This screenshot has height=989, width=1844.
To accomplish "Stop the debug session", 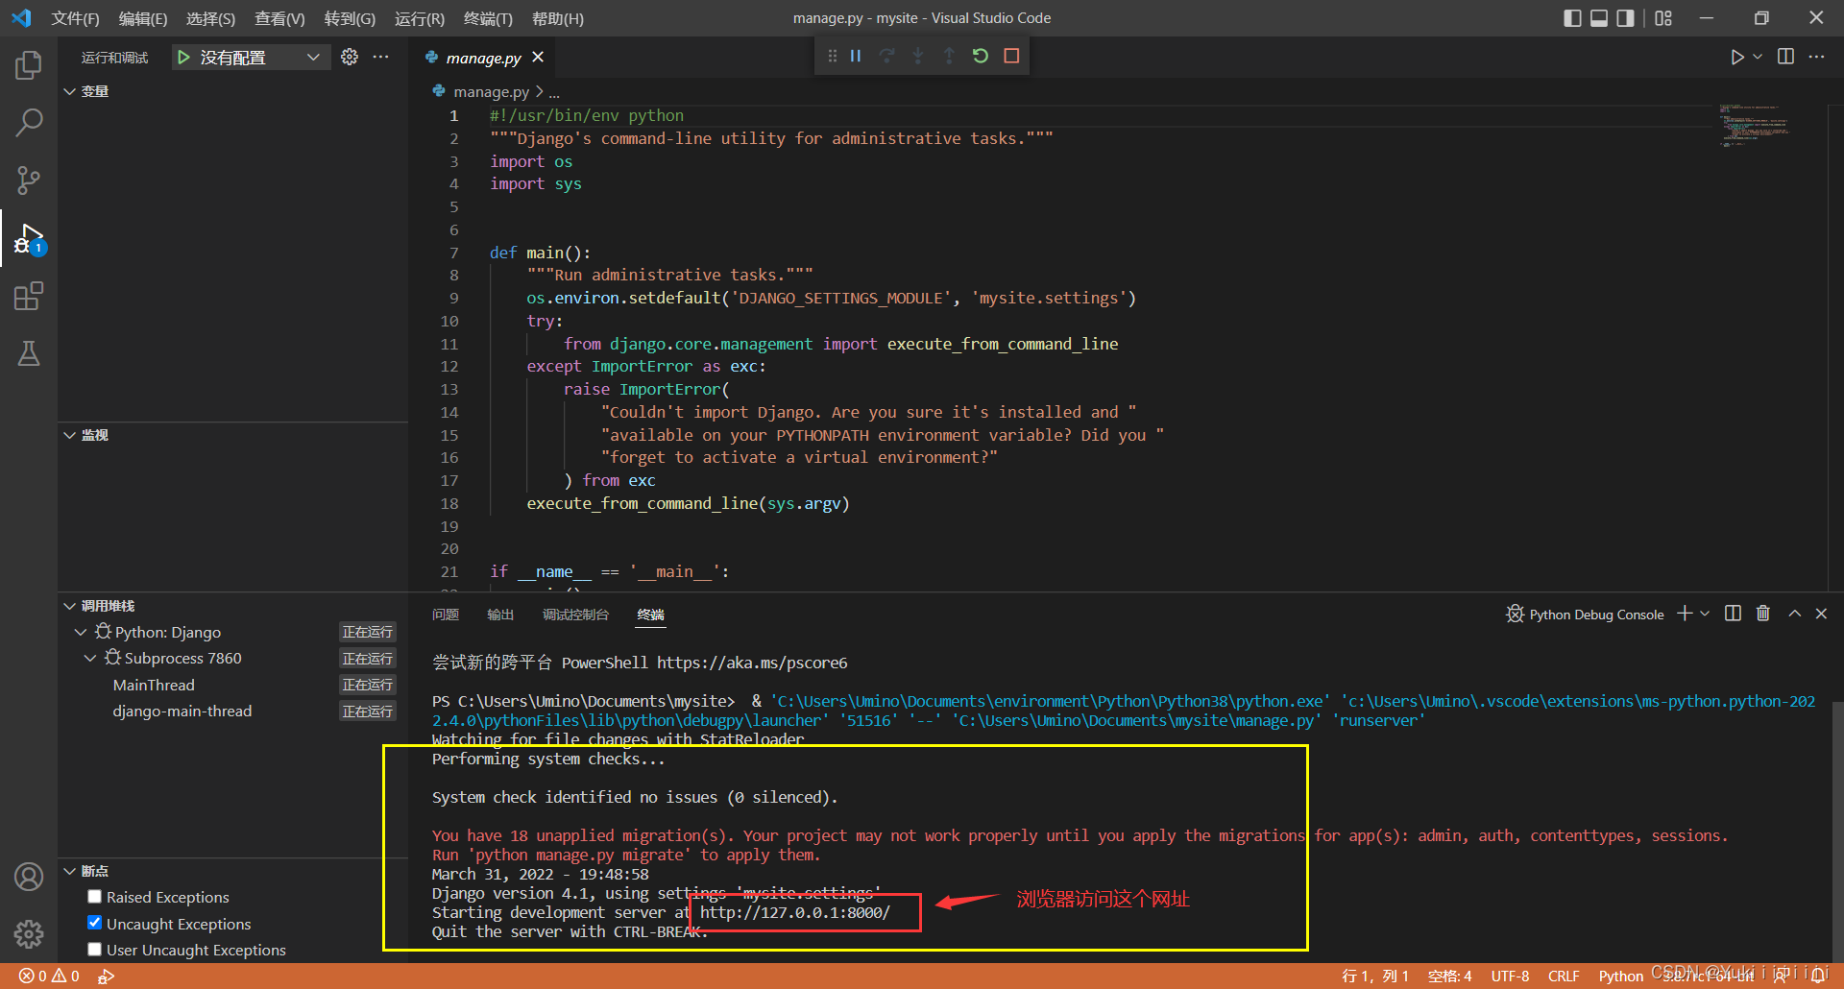I will click(1011, 56).
